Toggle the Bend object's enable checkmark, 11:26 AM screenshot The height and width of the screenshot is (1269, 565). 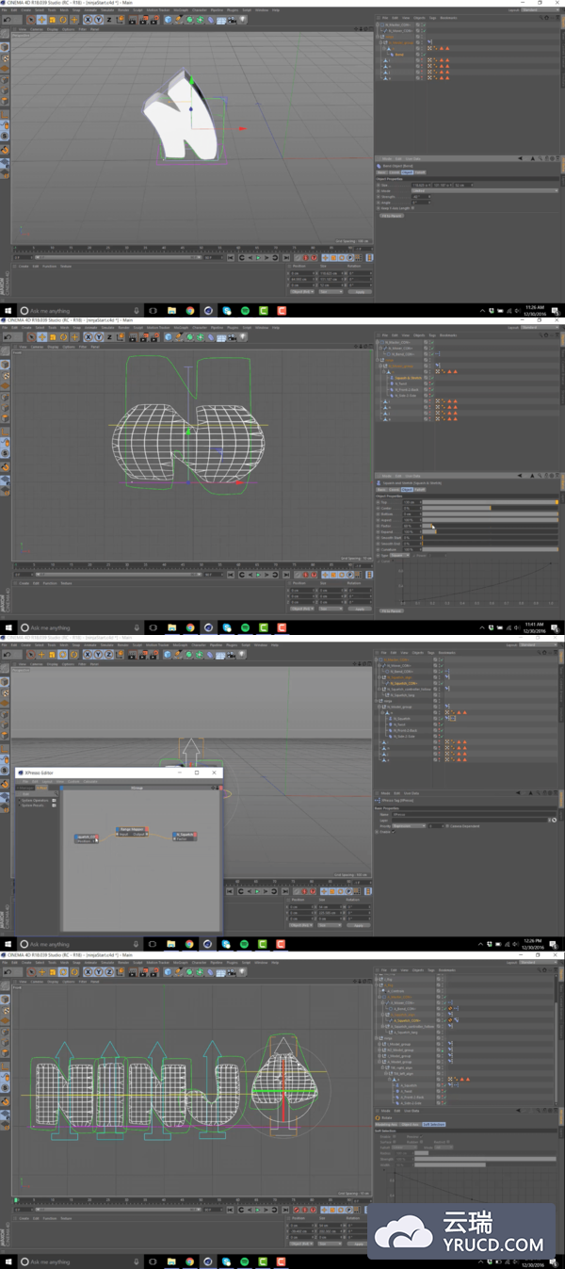point(425,55)
